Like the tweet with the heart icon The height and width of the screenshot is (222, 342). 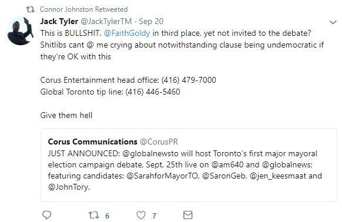(x=141, y=215)
